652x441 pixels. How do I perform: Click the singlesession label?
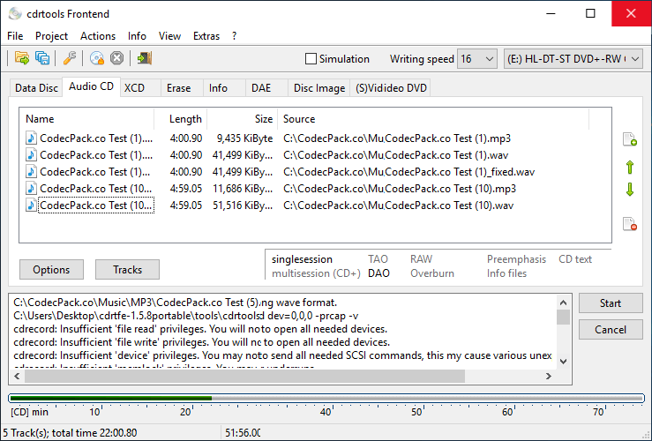pyautogui.click(x=303, y=259)
